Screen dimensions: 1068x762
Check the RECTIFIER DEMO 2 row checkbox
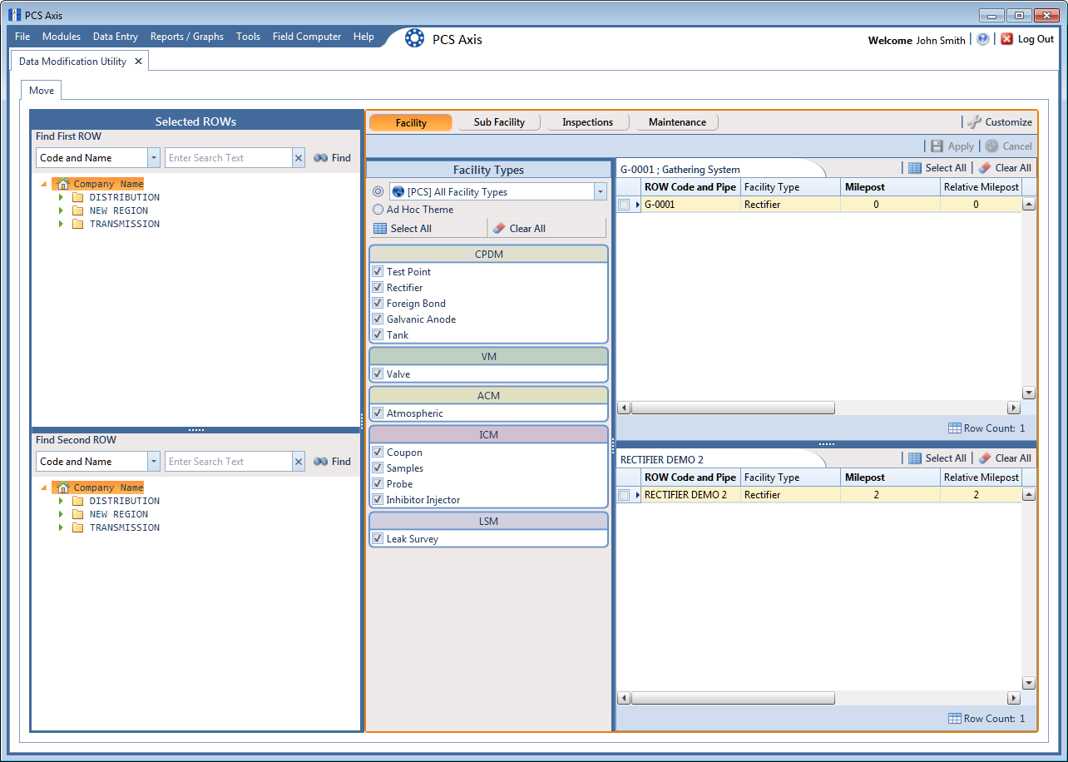pyautogui.click(x=624, y=495)
